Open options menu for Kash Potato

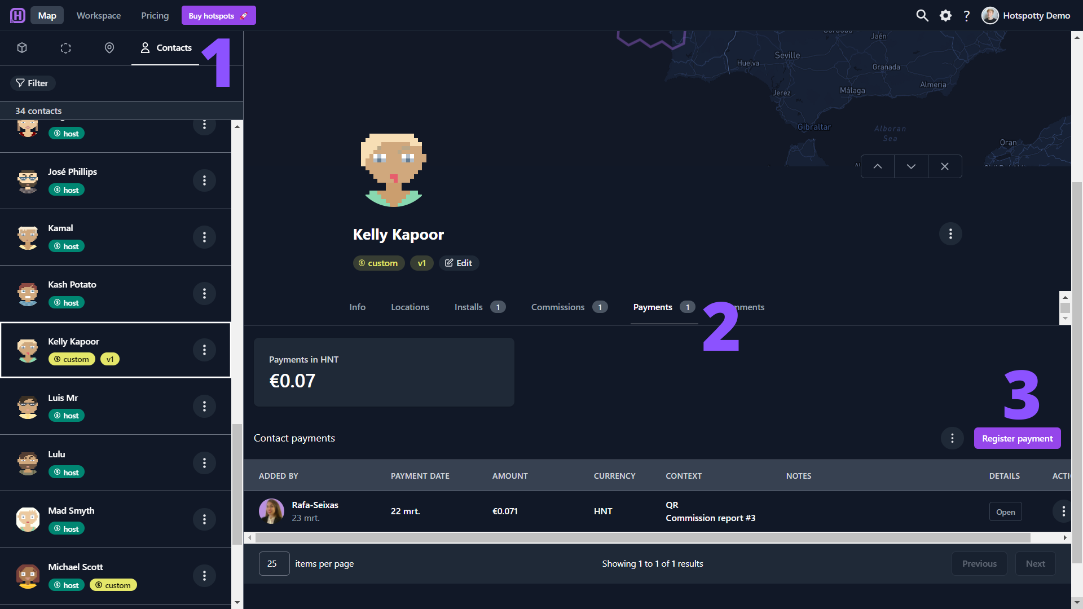[x=204, y=293]
